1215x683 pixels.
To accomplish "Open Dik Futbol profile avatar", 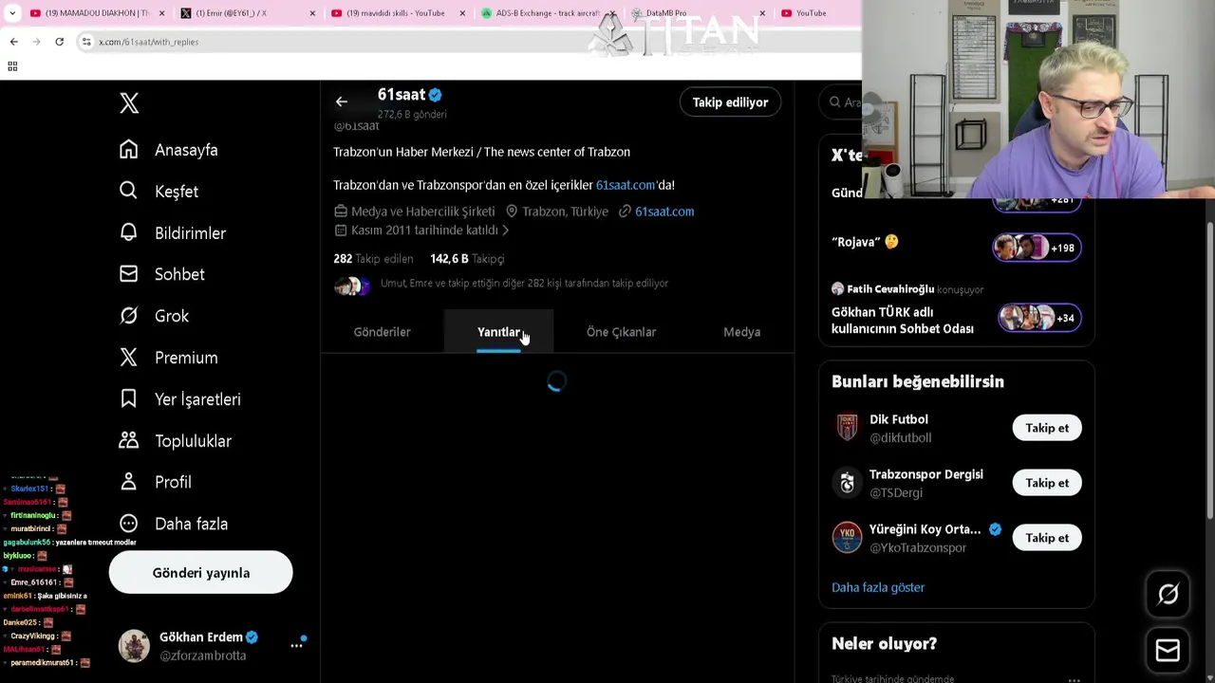I will point(847,428).
